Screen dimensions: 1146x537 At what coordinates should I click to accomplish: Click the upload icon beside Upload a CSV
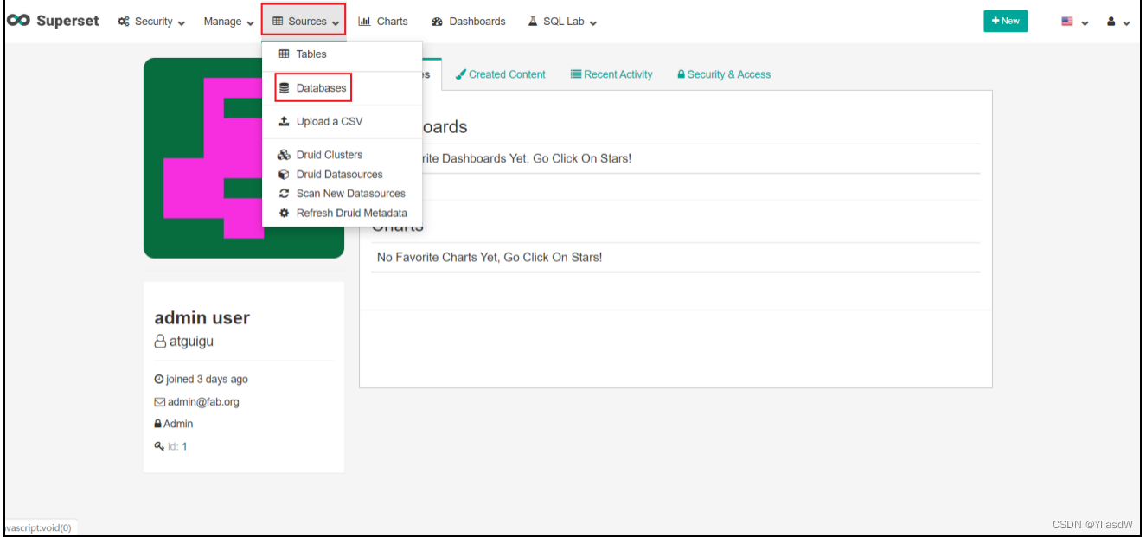(284, 121)
